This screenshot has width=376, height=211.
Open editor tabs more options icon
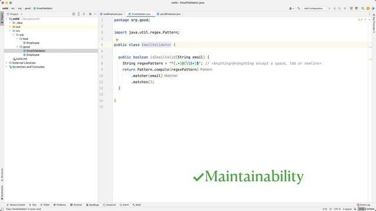click(370, 14)
